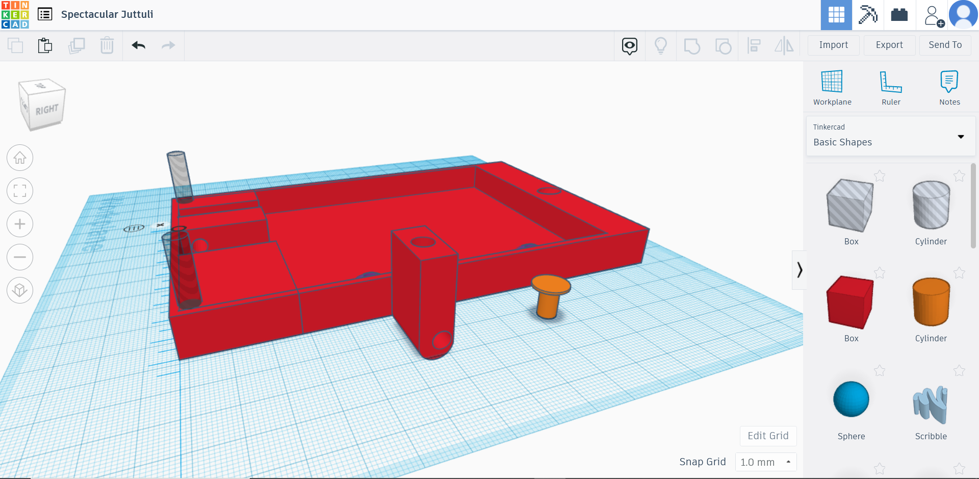Open the Bricks mode
Image resolution: width=979 pixels, height=479 pixels.
[x=899, y=15]
